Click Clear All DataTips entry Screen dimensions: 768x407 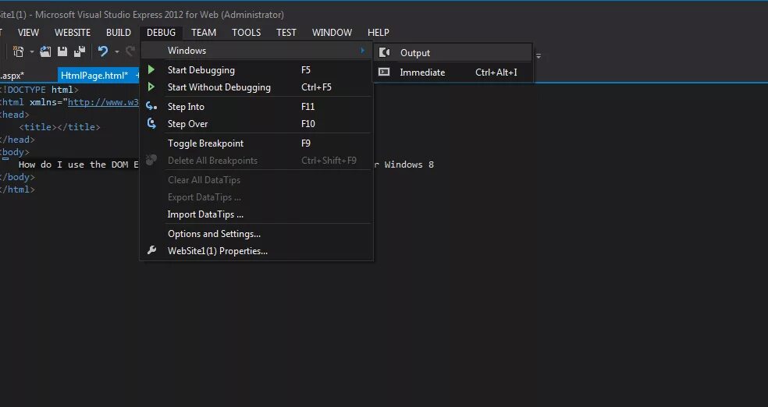point(256,180)
